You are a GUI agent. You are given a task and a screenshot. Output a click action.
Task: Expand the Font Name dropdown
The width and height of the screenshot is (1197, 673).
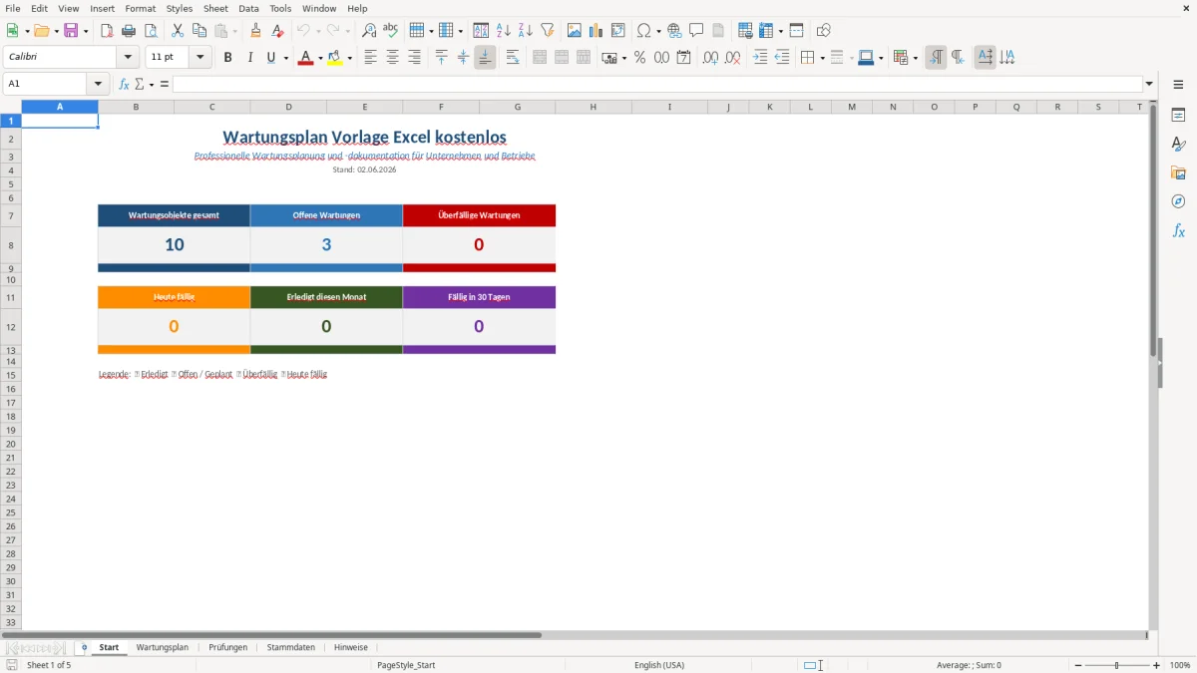[x=128, y=58]
